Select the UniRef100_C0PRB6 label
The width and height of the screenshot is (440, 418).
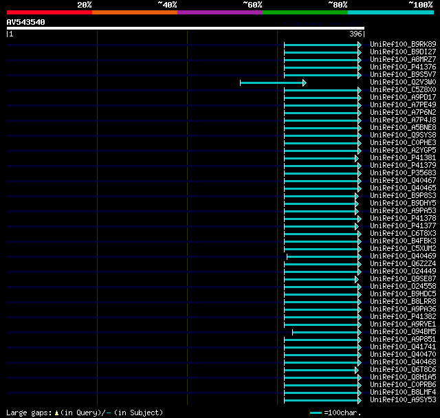click(403, 385)
